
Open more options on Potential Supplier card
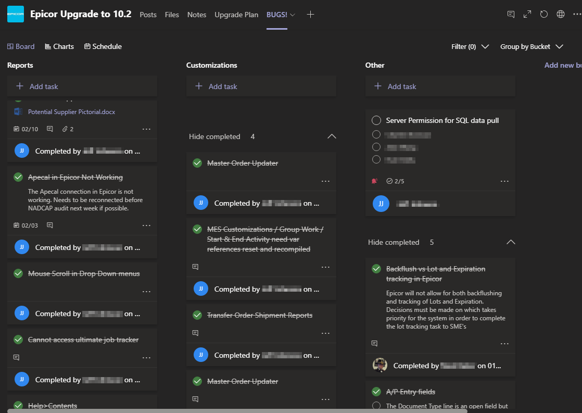(147, 129)
